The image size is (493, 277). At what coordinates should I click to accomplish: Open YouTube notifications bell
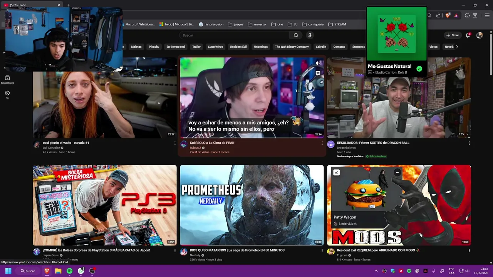pos(468,35)
